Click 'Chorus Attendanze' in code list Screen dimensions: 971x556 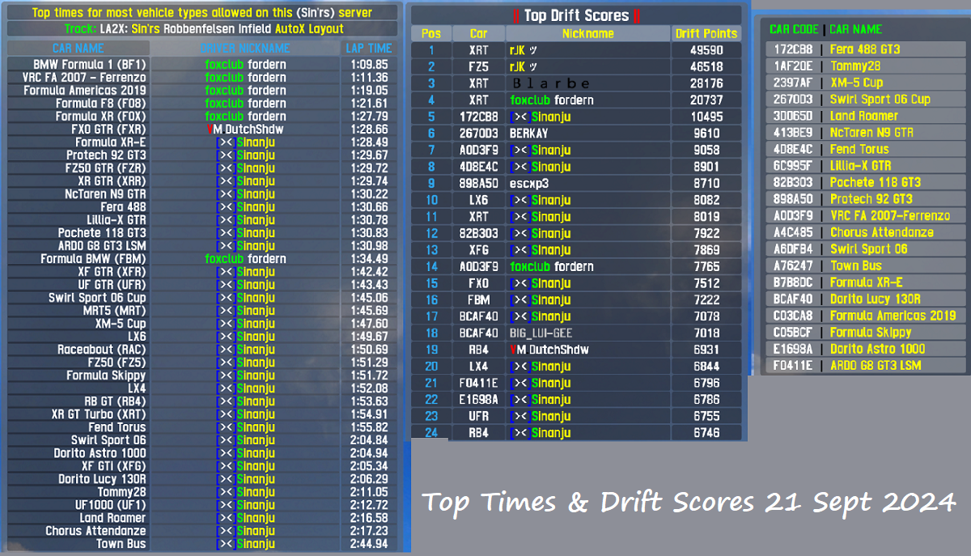pyautogui.click(x=882, y=232)
